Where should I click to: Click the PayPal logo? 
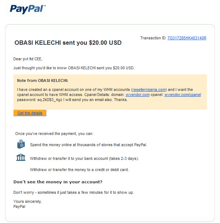[x=27, y=9]
